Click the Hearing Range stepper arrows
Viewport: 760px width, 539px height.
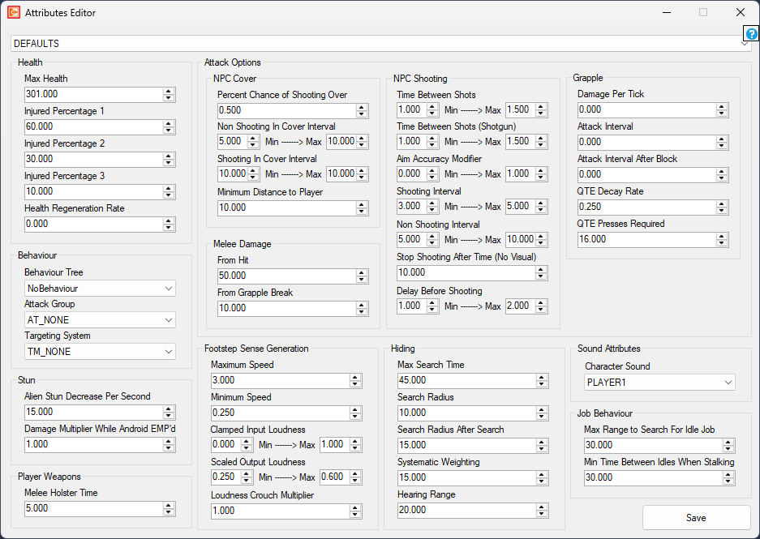542,511
